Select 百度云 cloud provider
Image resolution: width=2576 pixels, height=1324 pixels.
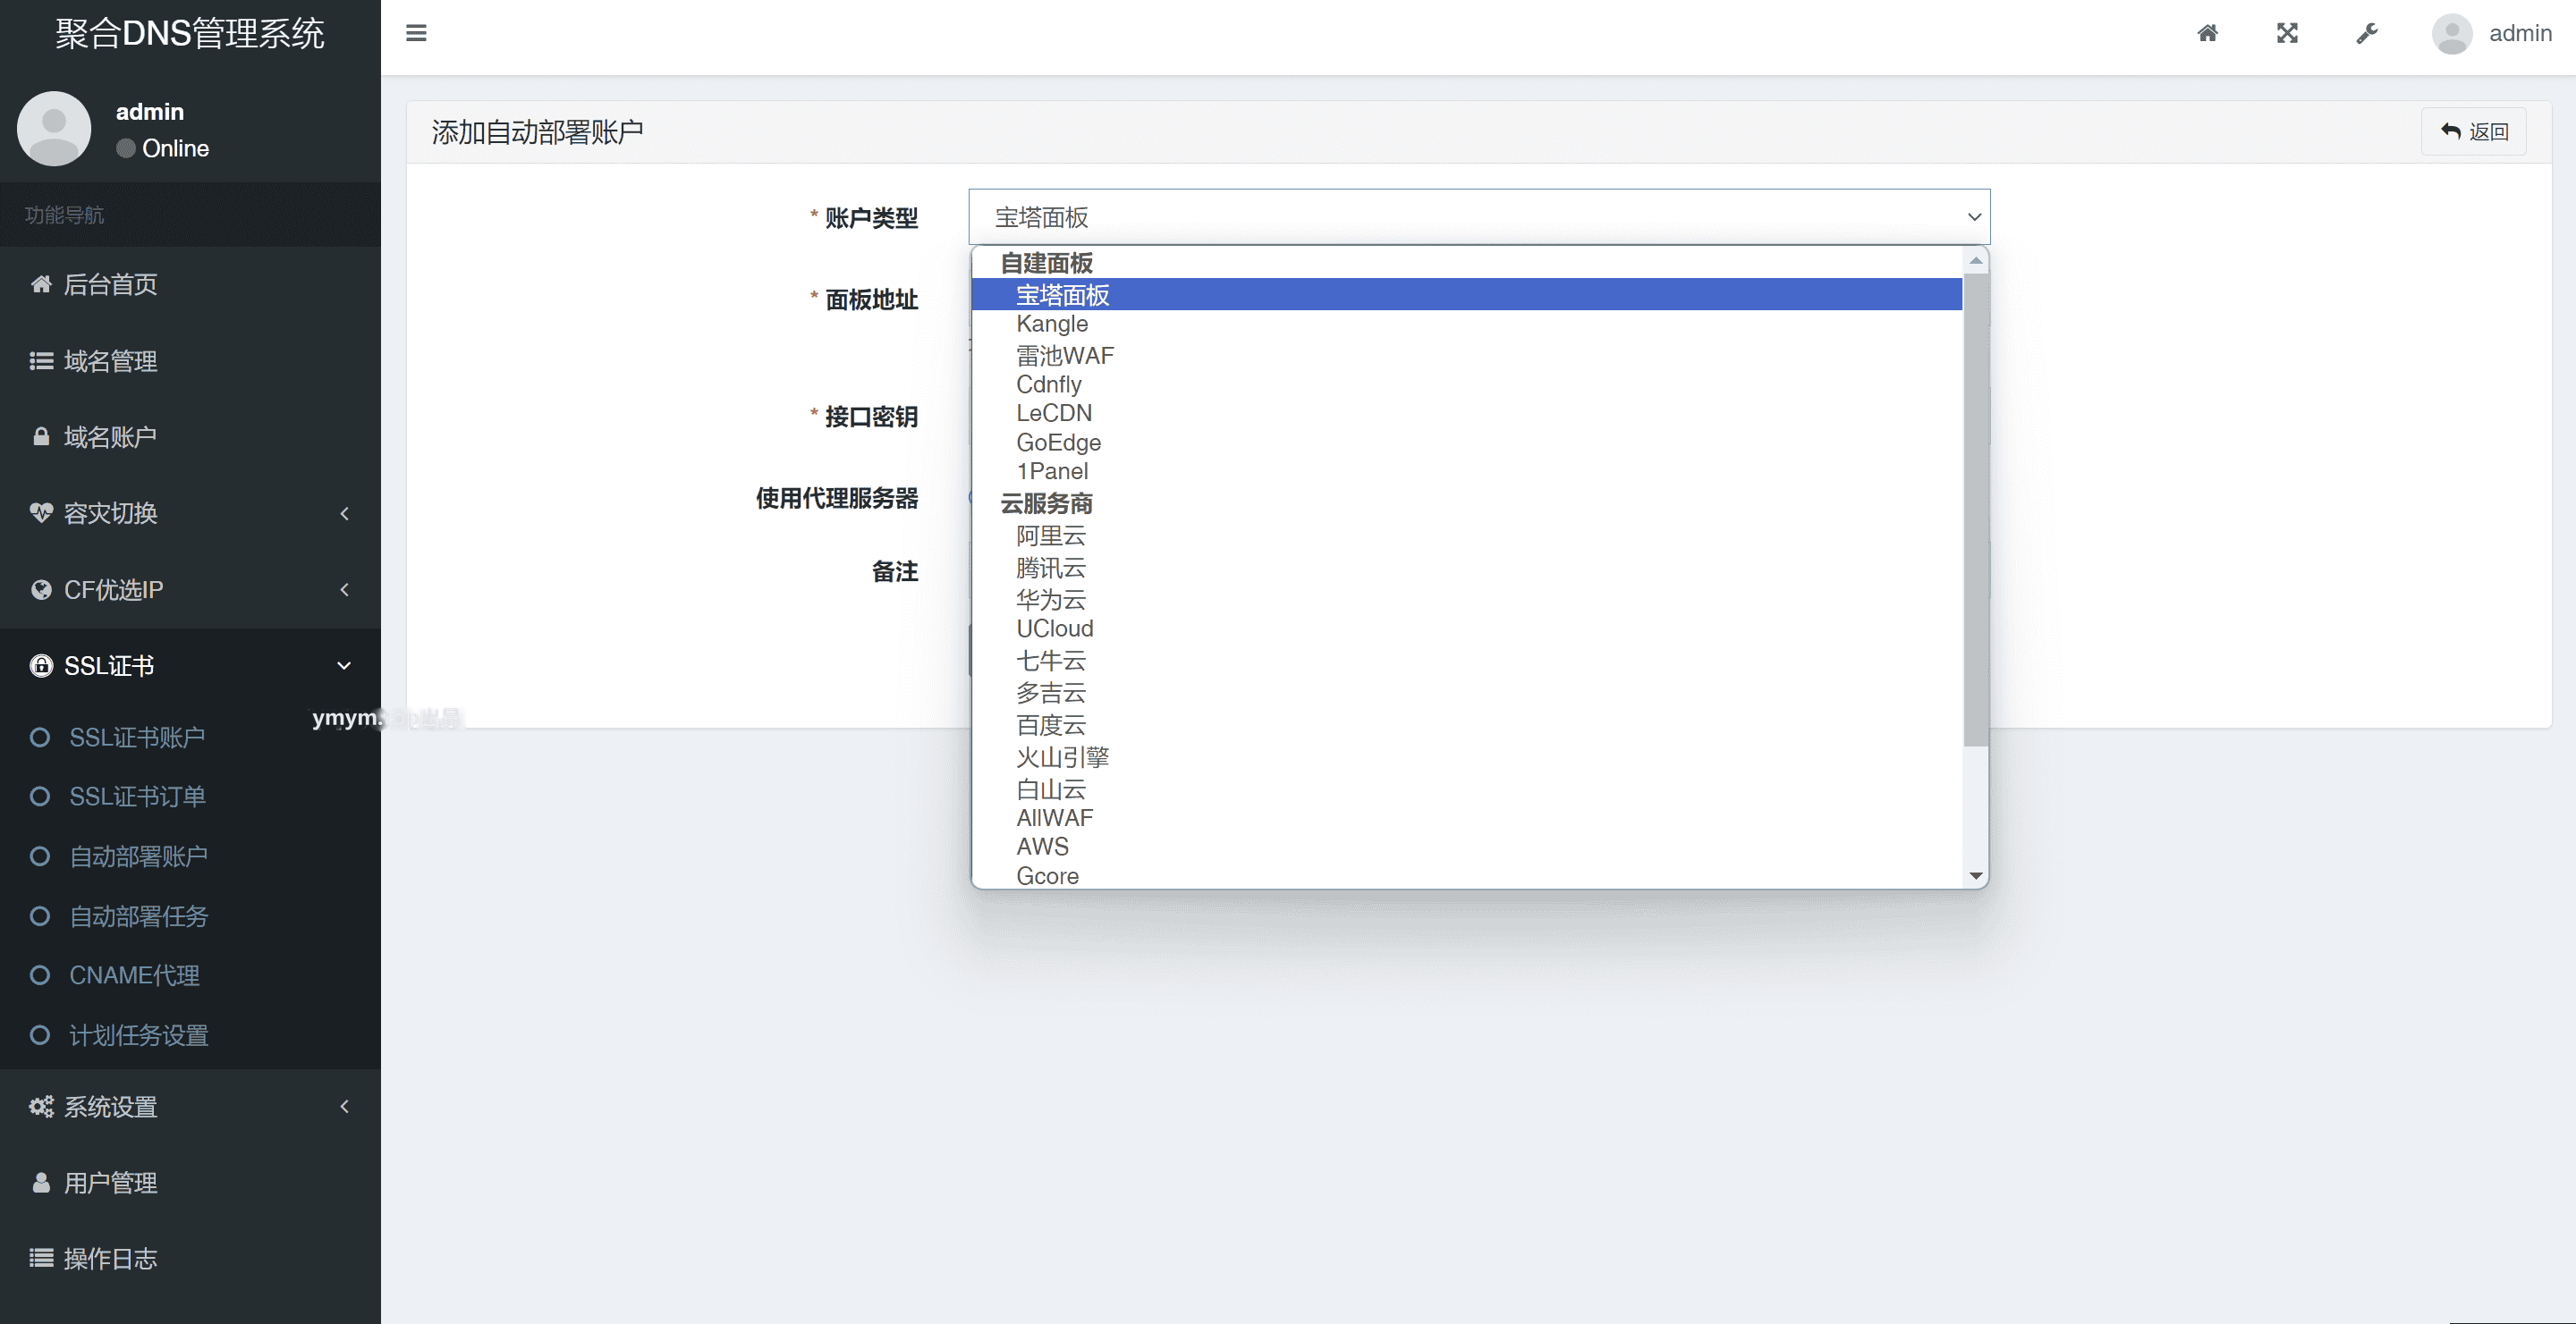[x=1466, y=725]
